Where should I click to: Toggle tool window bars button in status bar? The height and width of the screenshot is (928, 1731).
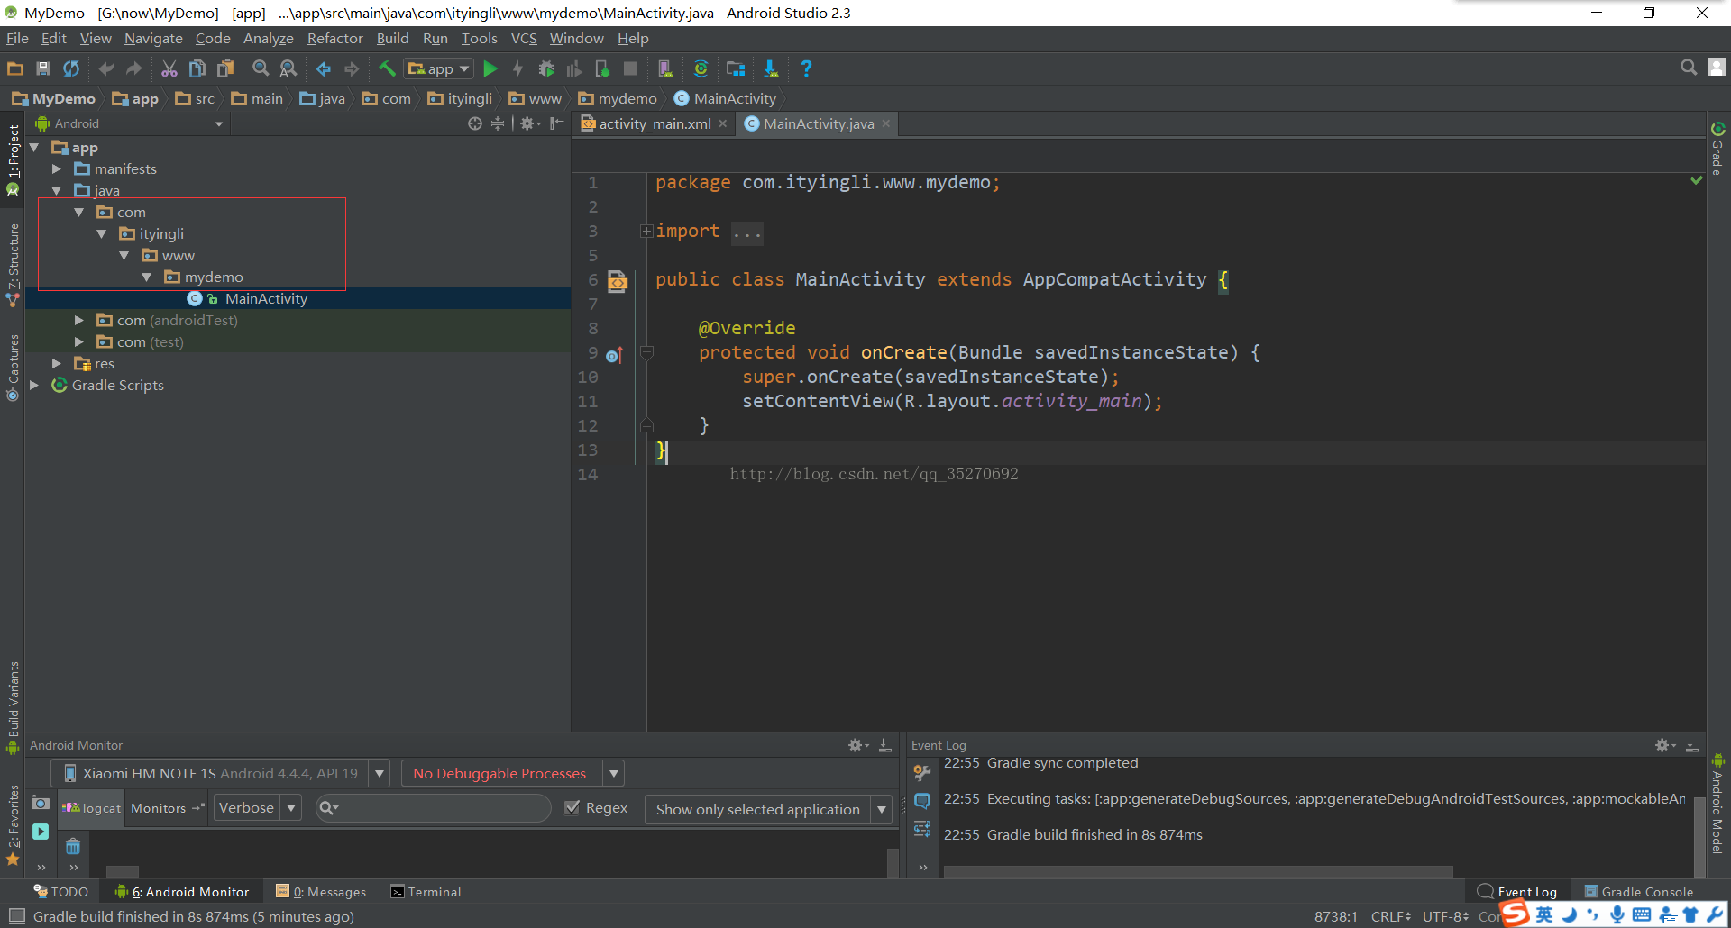pyautogui.click(x=16, y=915)
